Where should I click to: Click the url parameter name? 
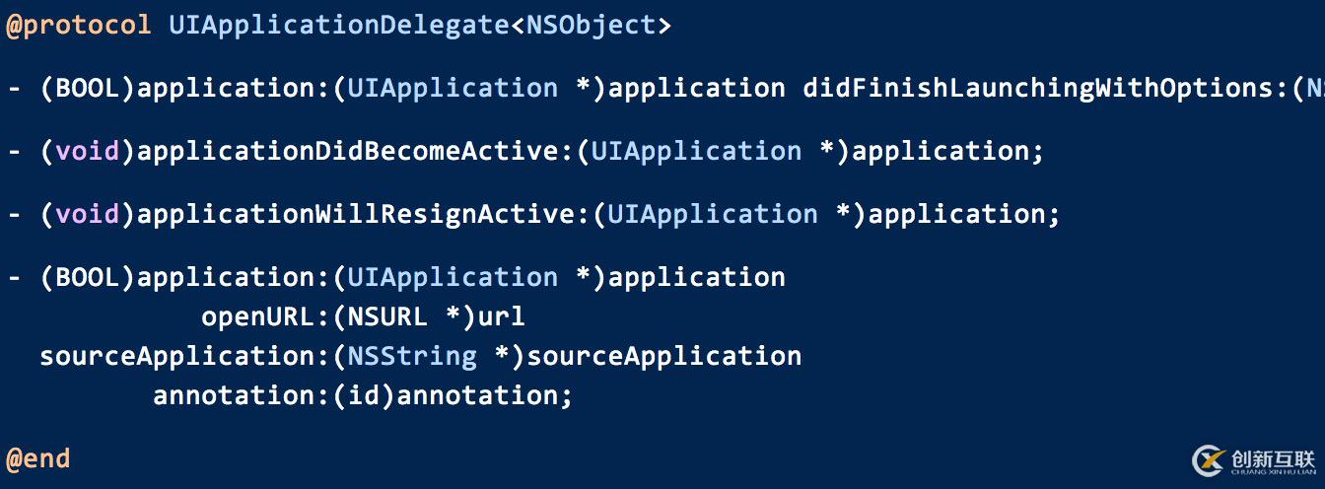(501, 316)
